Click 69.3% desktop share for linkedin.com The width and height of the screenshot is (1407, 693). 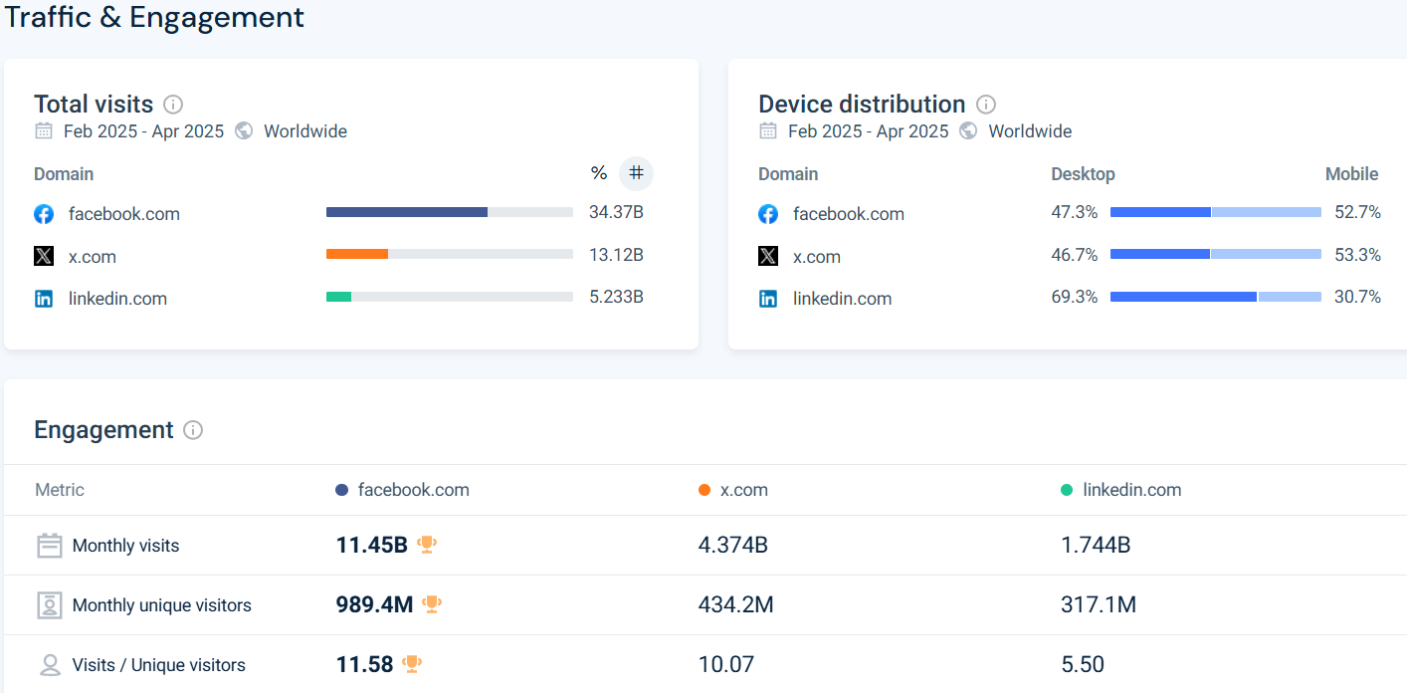tap(1075, 297)
